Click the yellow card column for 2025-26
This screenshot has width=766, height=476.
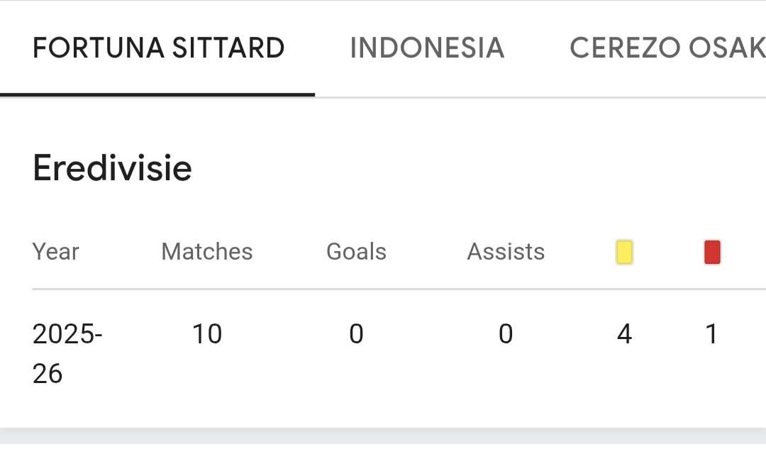click(625, 333)
